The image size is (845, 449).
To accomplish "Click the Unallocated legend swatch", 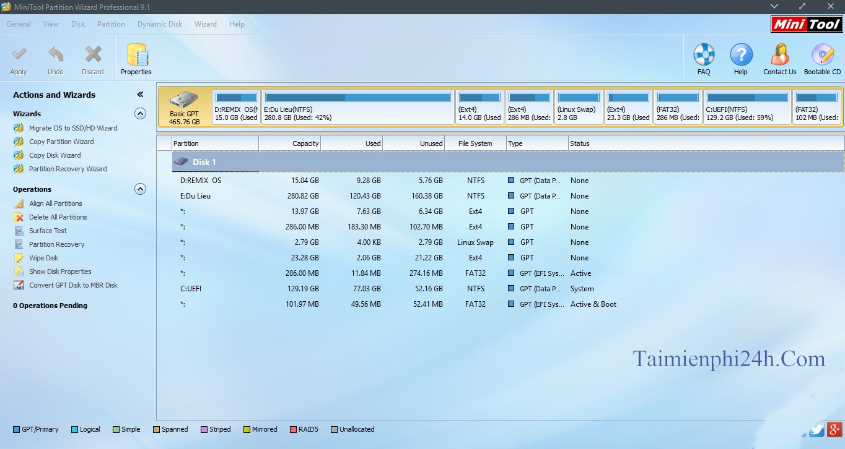I will point(334,429).
